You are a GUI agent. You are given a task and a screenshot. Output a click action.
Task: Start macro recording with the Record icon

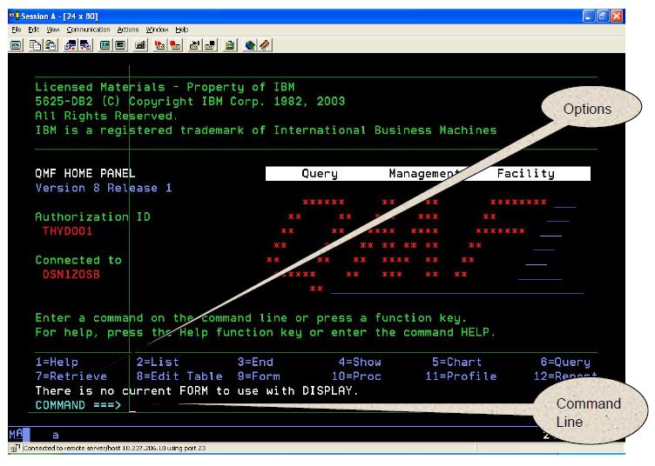(159, 45)
